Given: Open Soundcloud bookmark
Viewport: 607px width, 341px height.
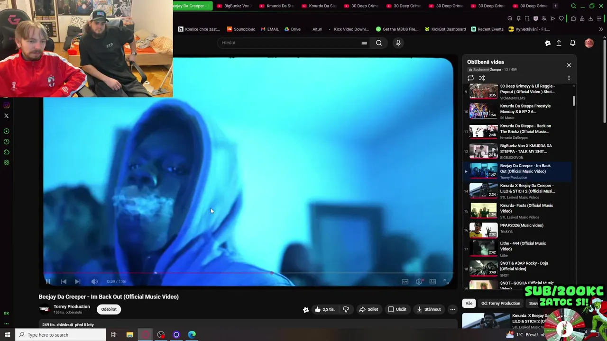Looking at the screenshot, I should point(241,29).
